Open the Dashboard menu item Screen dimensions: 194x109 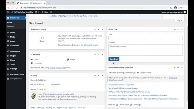(16, 18)
